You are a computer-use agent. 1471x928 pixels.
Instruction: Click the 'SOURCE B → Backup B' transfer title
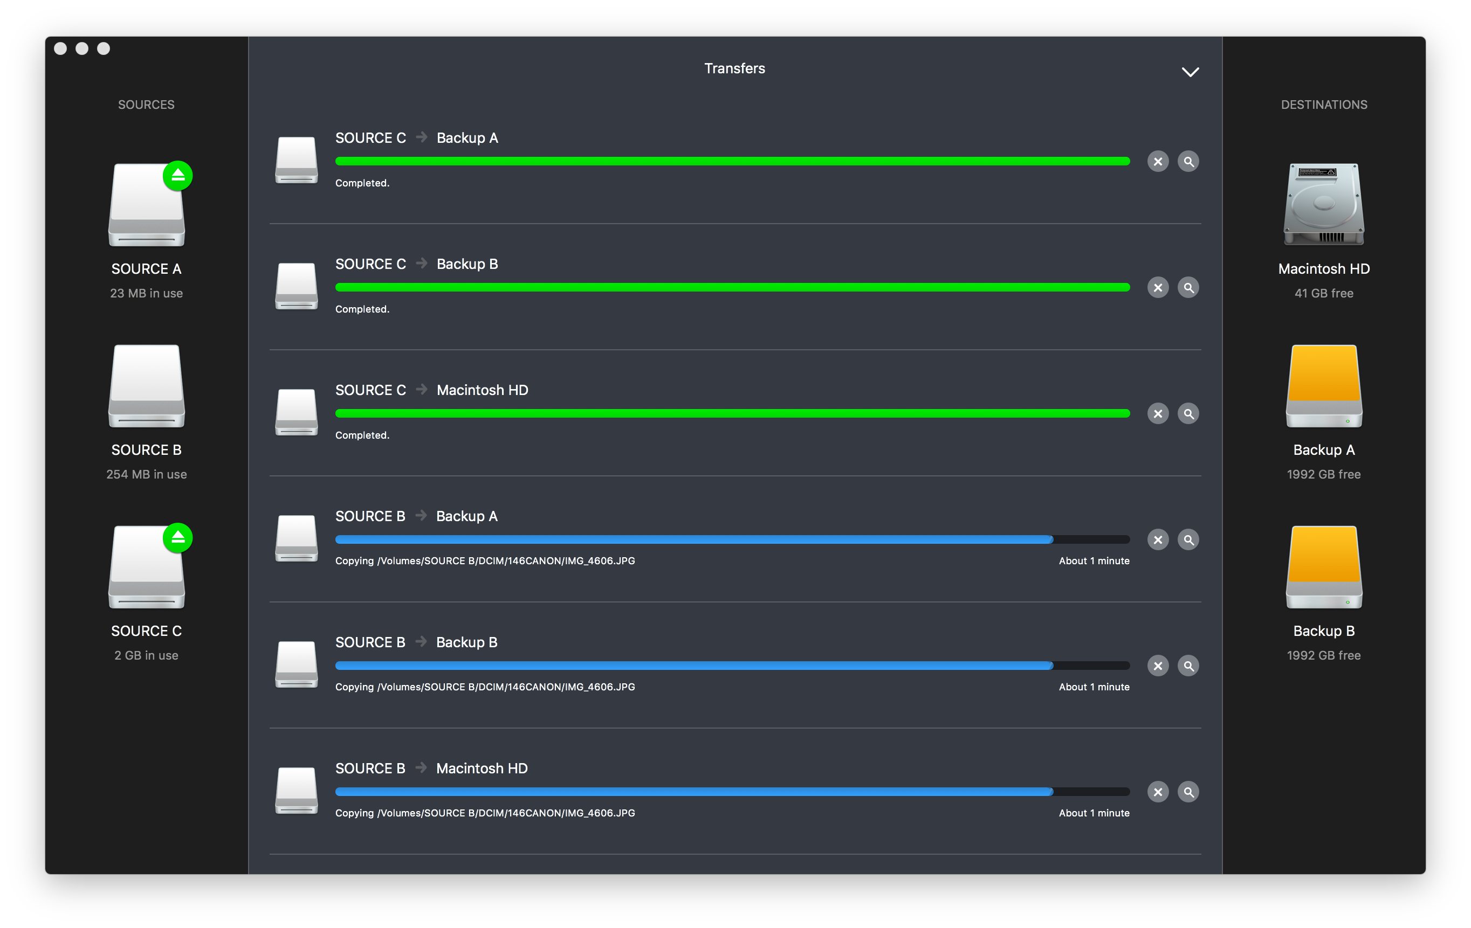click(417, 642)
